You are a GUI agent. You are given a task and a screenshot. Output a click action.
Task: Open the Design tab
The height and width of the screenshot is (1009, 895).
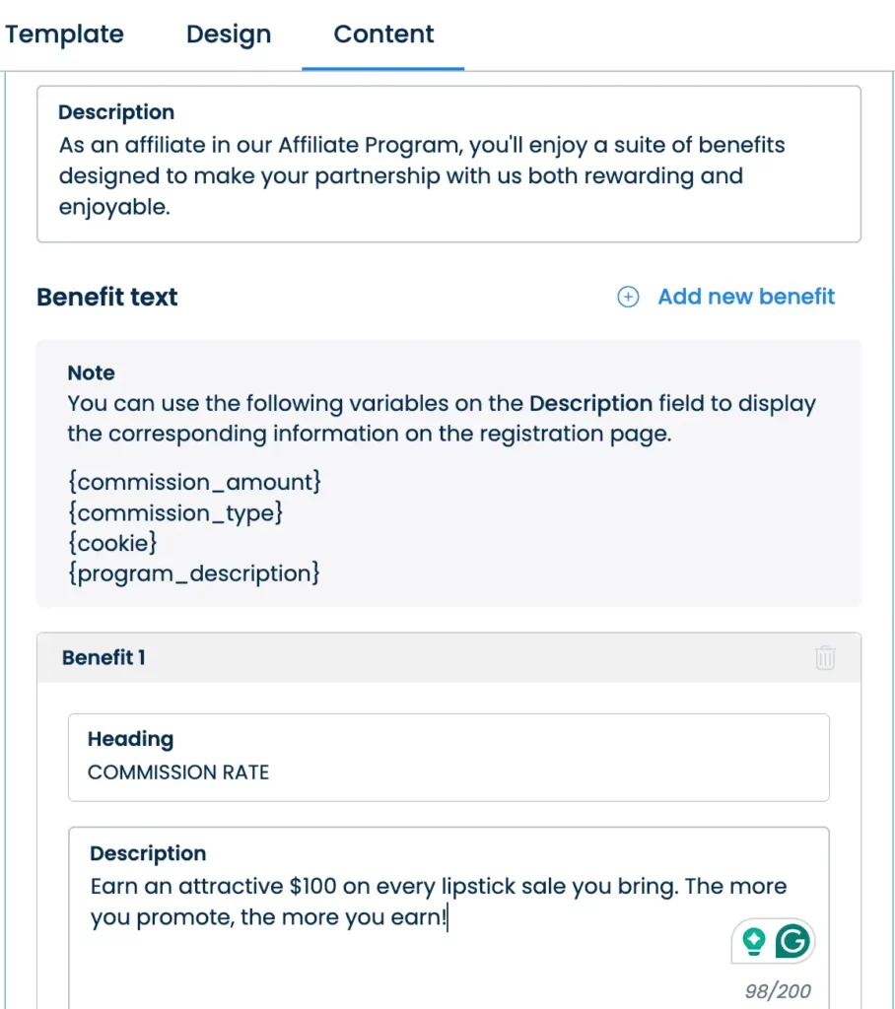click(x=229, y=34)
